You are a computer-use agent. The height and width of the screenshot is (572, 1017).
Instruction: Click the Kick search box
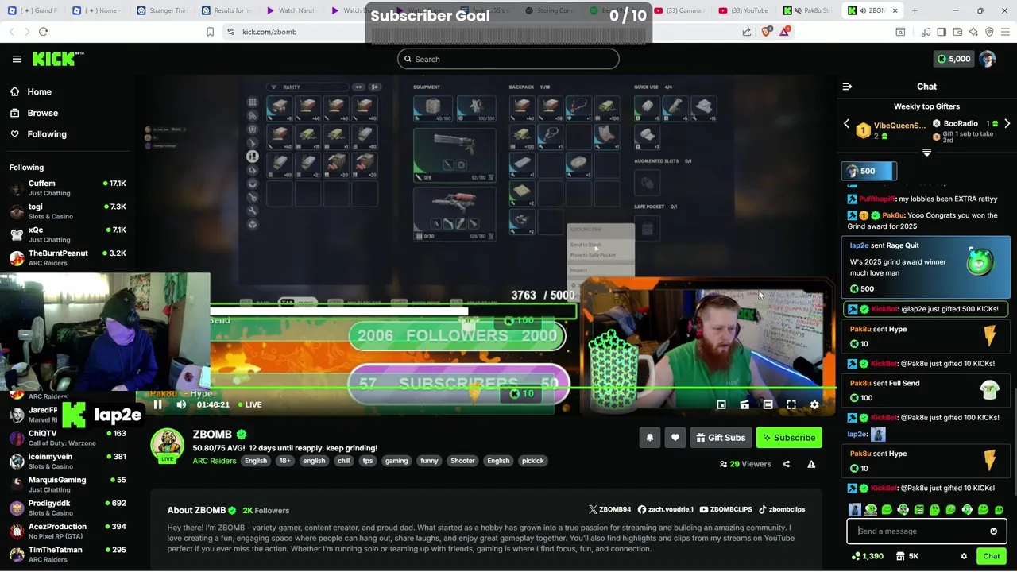[508, 59]
